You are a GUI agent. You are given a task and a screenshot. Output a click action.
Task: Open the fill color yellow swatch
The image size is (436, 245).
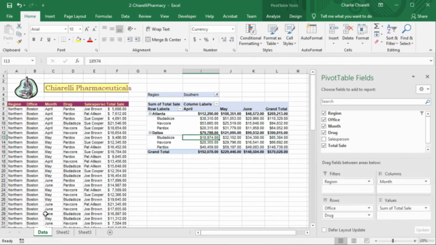tap(78, 39)
